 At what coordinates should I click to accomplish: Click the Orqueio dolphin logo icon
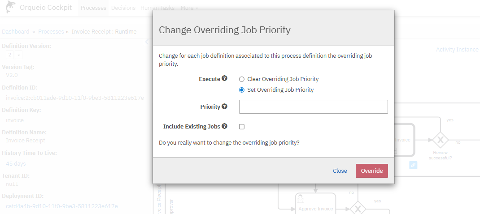9,8
